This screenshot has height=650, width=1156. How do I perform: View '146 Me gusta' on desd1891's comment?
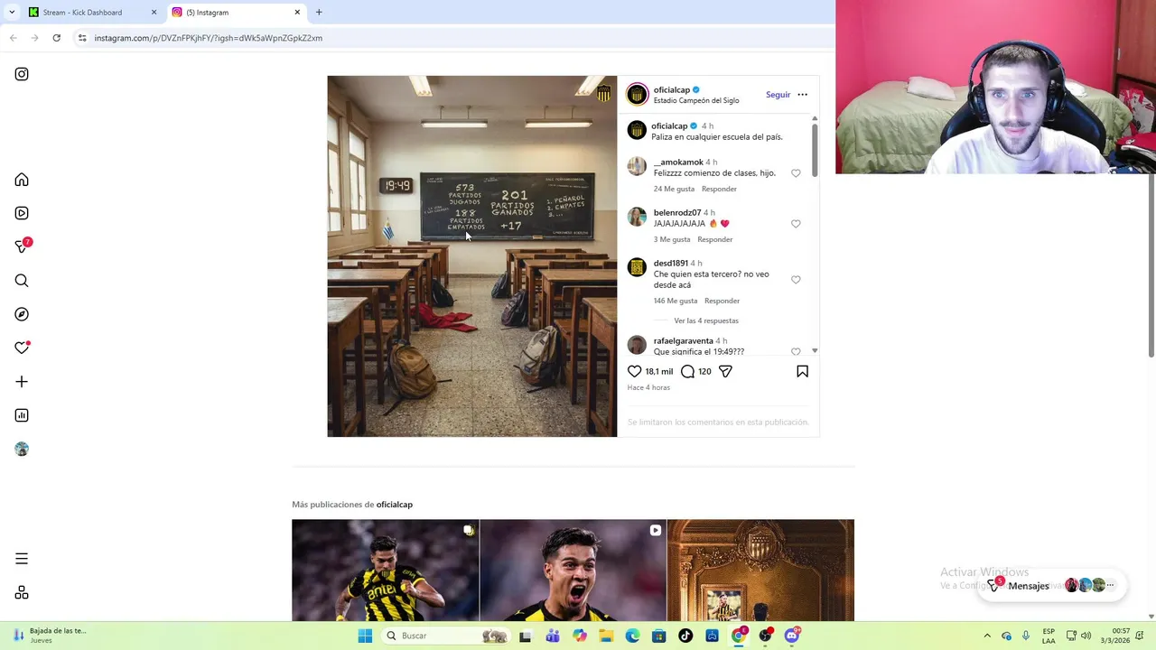676,301
